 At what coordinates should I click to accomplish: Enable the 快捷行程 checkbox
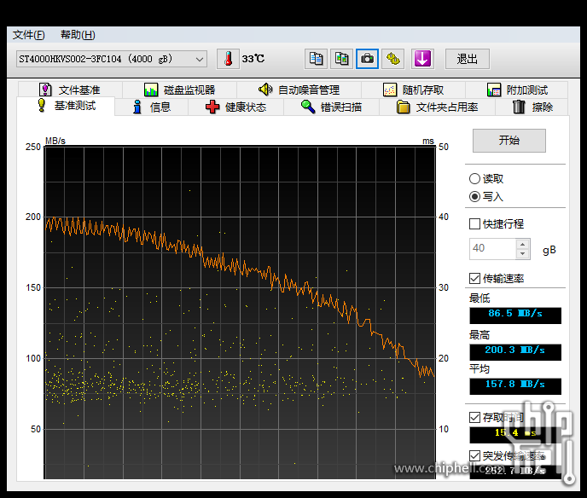tap(474, 224)
